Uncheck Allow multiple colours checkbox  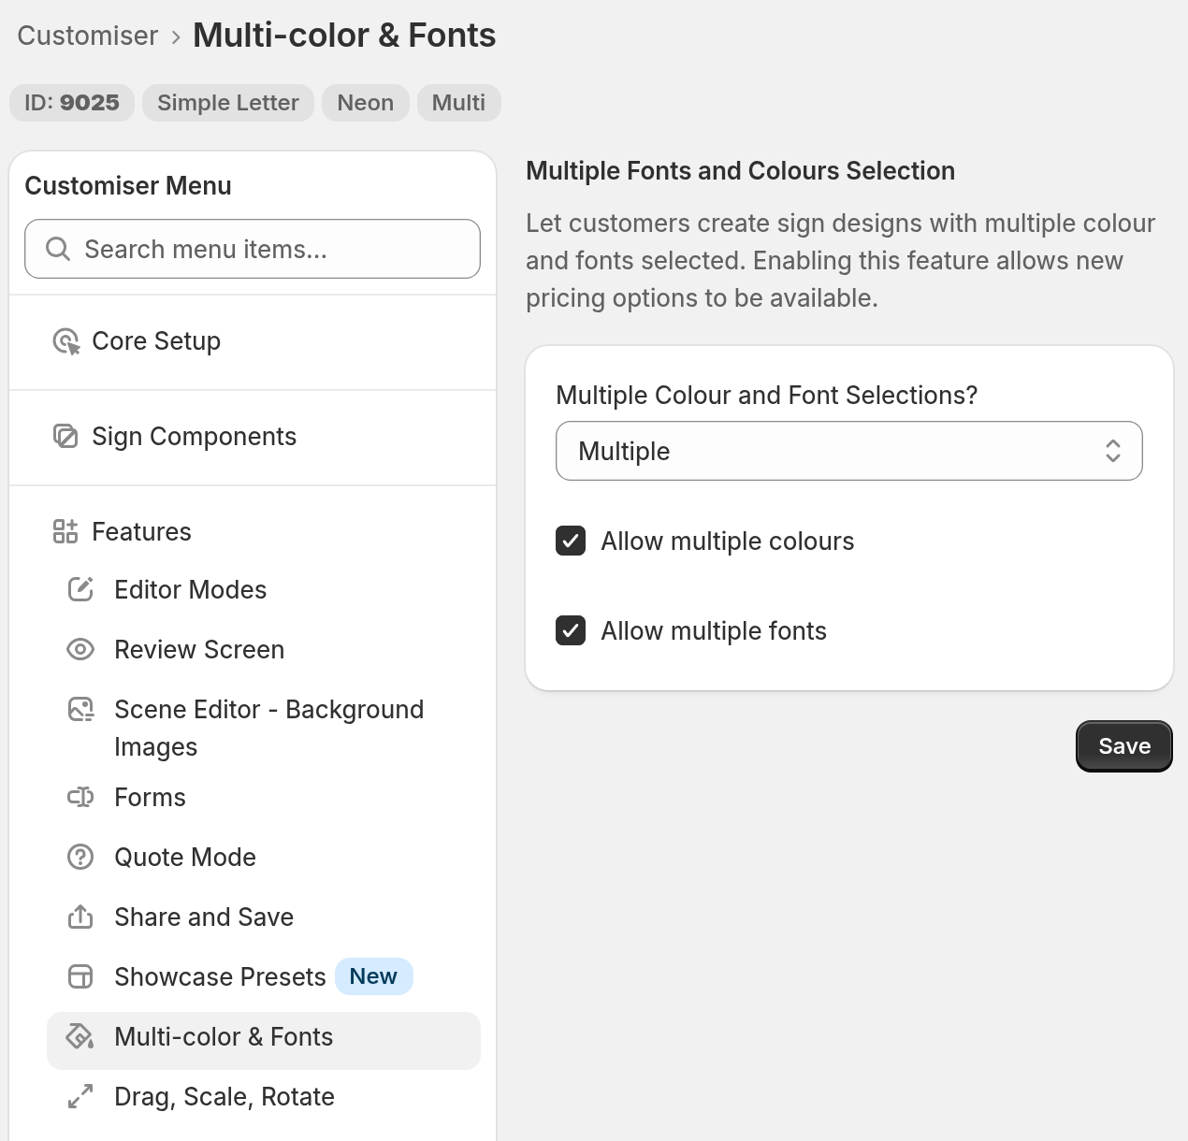click(571, 541)
